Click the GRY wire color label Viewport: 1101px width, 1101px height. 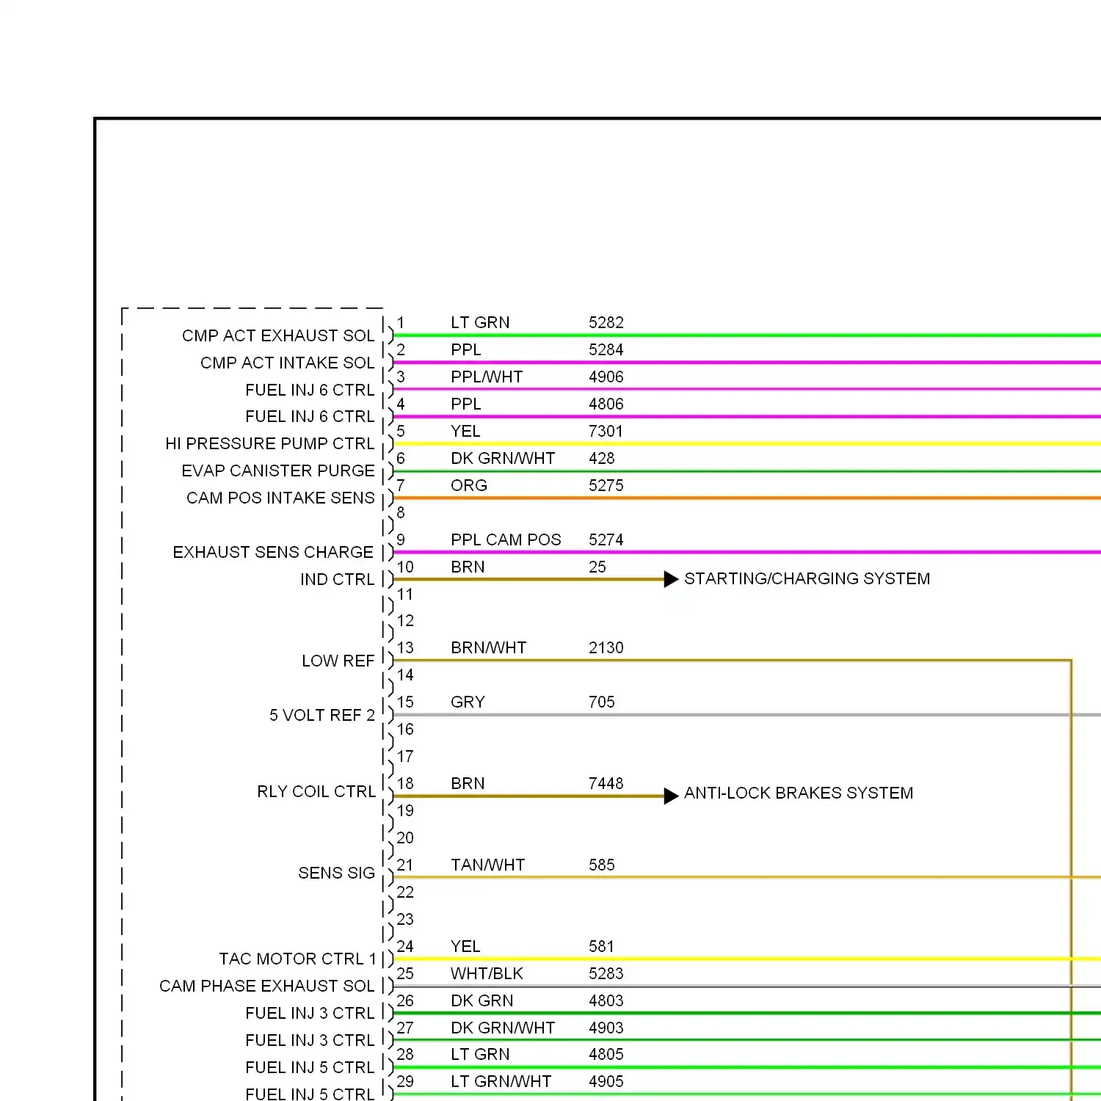pyautogui.click(x=468, y=702)
